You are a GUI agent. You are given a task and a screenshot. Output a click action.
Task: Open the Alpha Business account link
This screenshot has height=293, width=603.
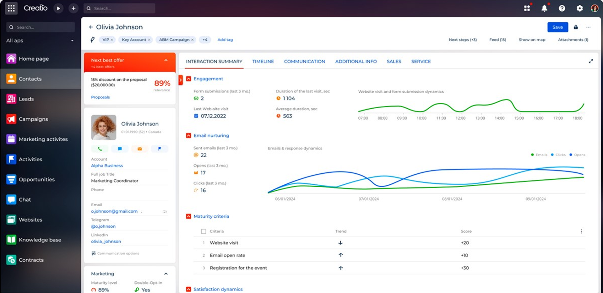(107, 165)
